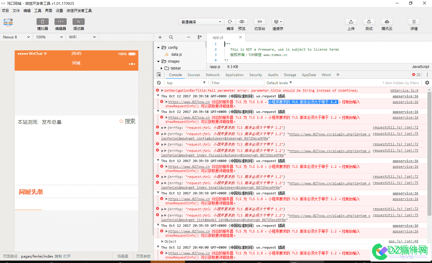432x263 pixels.
Task: Click the upload icon
Action: pyautogui.click(x=351, y=22)
